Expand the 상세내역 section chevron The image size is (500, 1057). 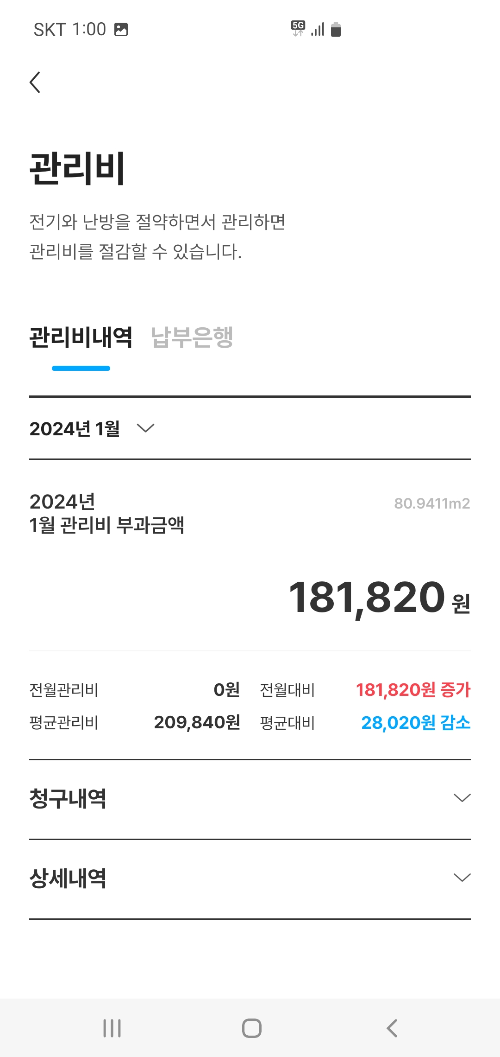click(462, 878)
